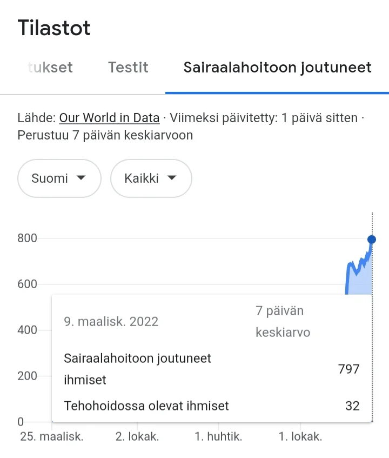This screenshot has height=458, width=389.
Task: Click the intensive care value 32
Action: (x=352, y=406)
